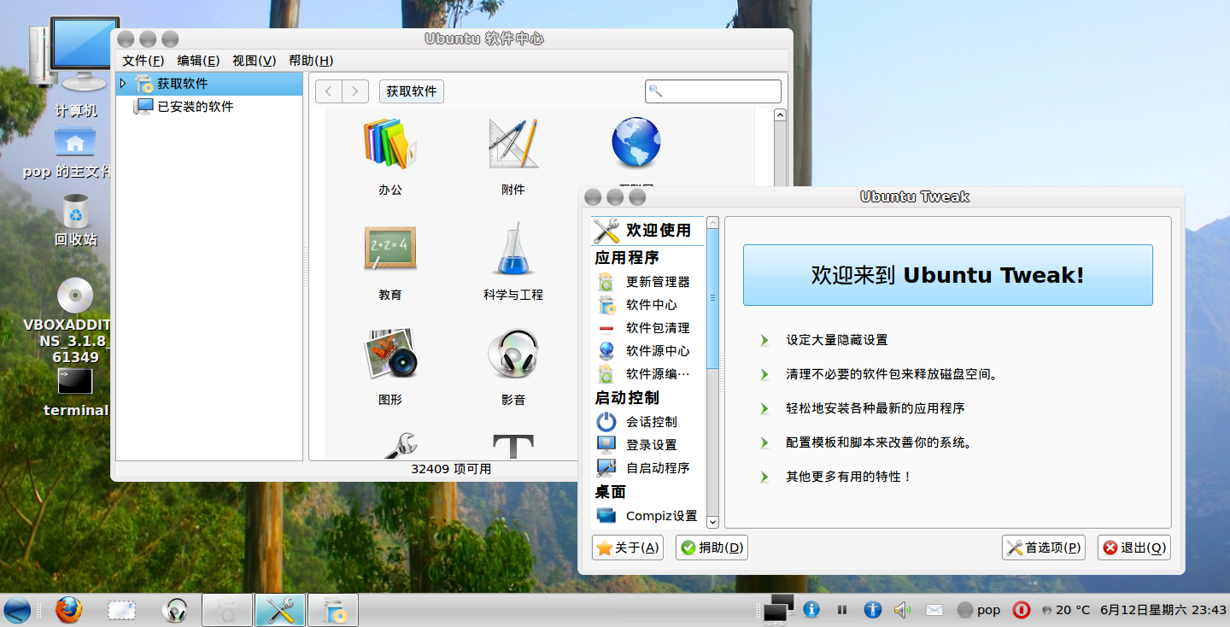Open the volume speaker tray icon
1230x627 pixels.
click(x=902, y=610)
